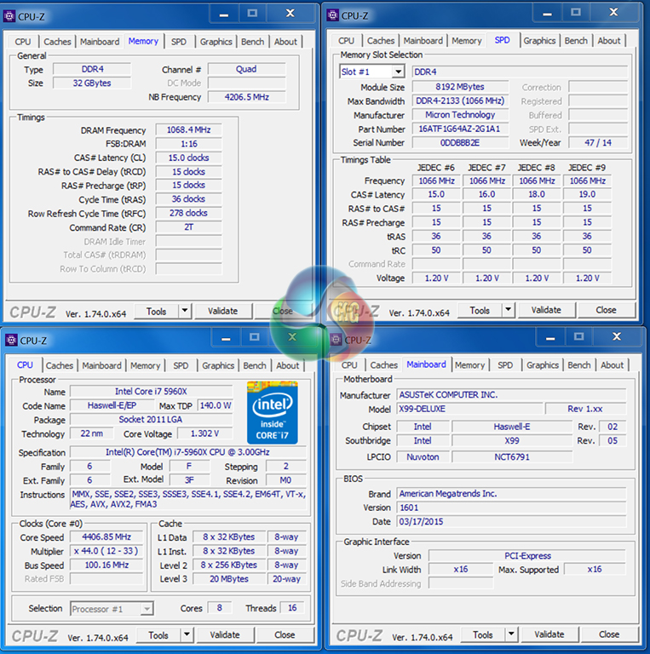Click the CPU-Z app icon in SPD window title bar
This screenshot has width=650, height=654.
(333, 15)
